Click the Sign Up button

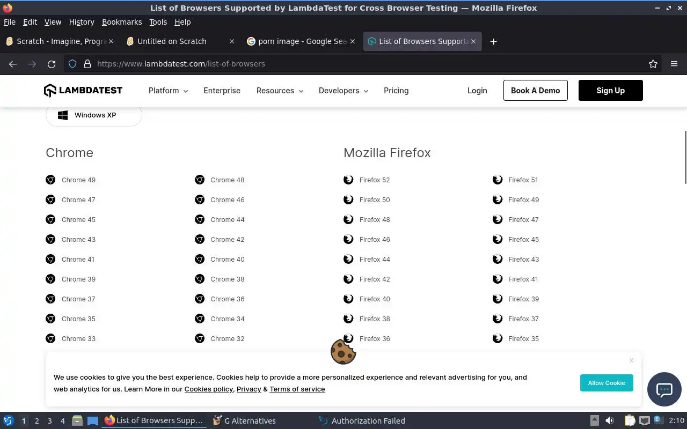point(610,91)
